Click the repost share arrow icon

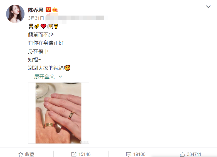coord(74,154)
